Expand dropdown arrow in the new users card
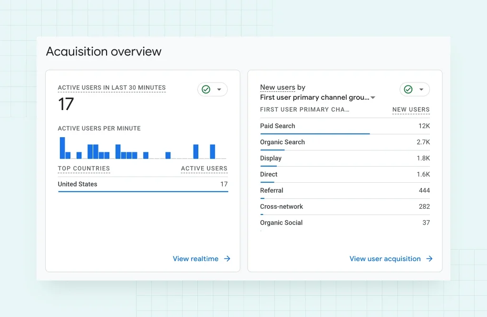The height and width of the screenshot is (317, 487). point(421,89)
